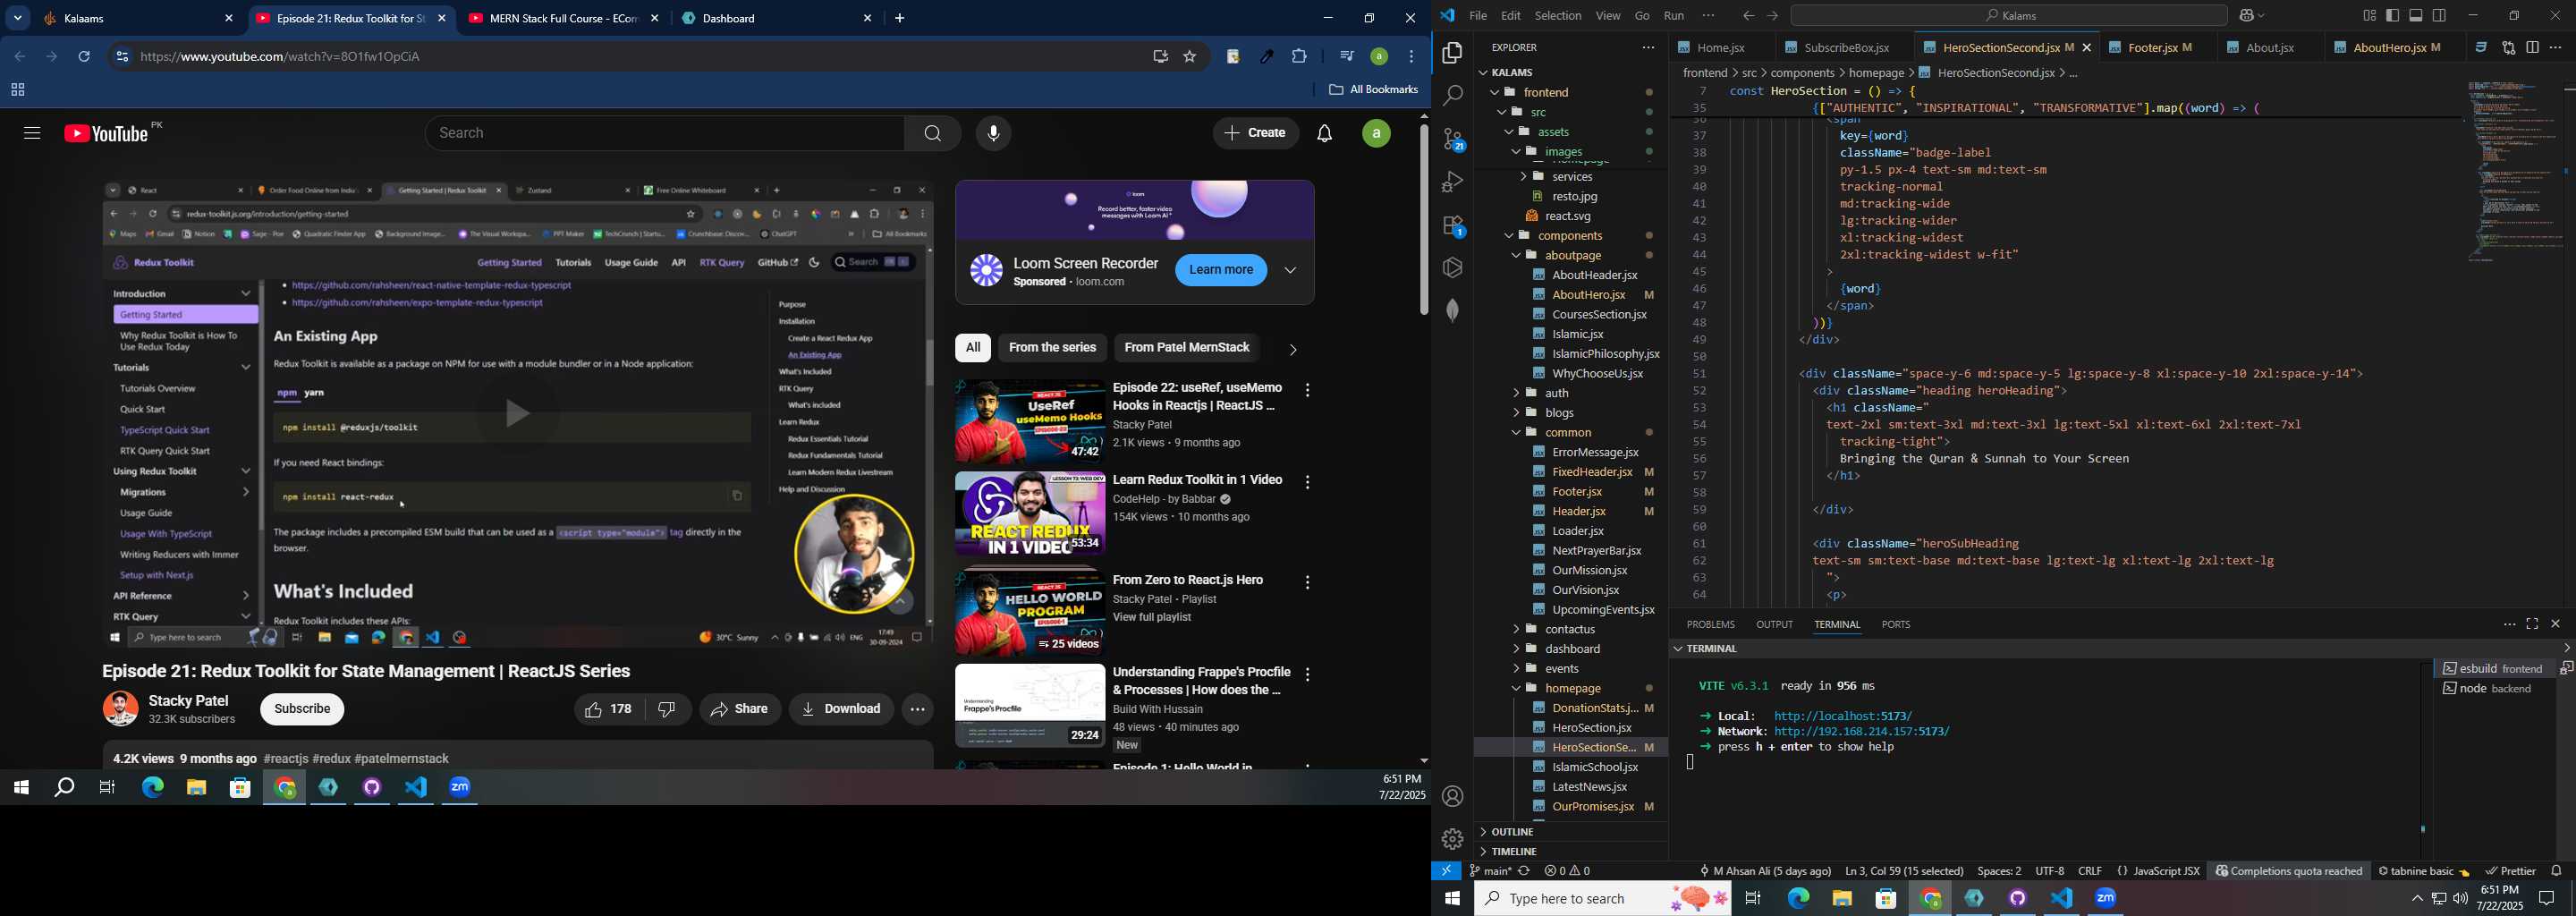Click the Synchronize Changes icon beside main*
2576x916 pixels.
click(1524, 871)
